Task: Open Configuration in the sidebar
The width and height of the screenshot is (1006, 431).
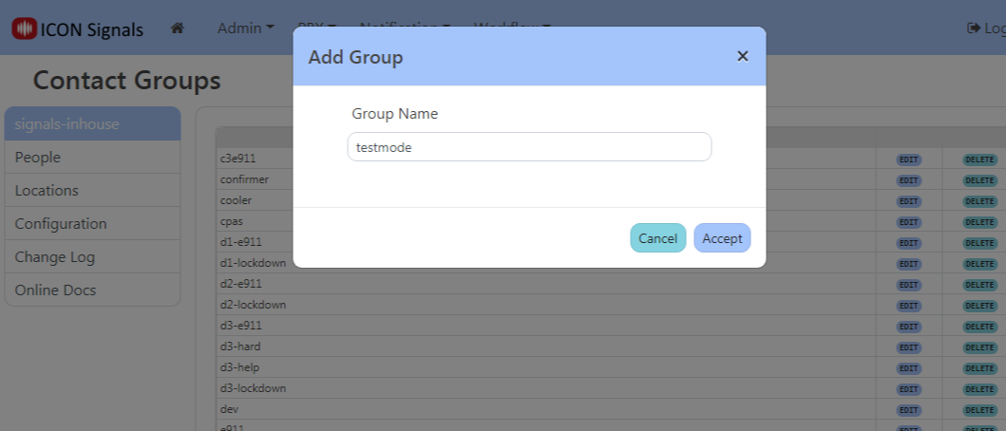Action: point(92,224)
